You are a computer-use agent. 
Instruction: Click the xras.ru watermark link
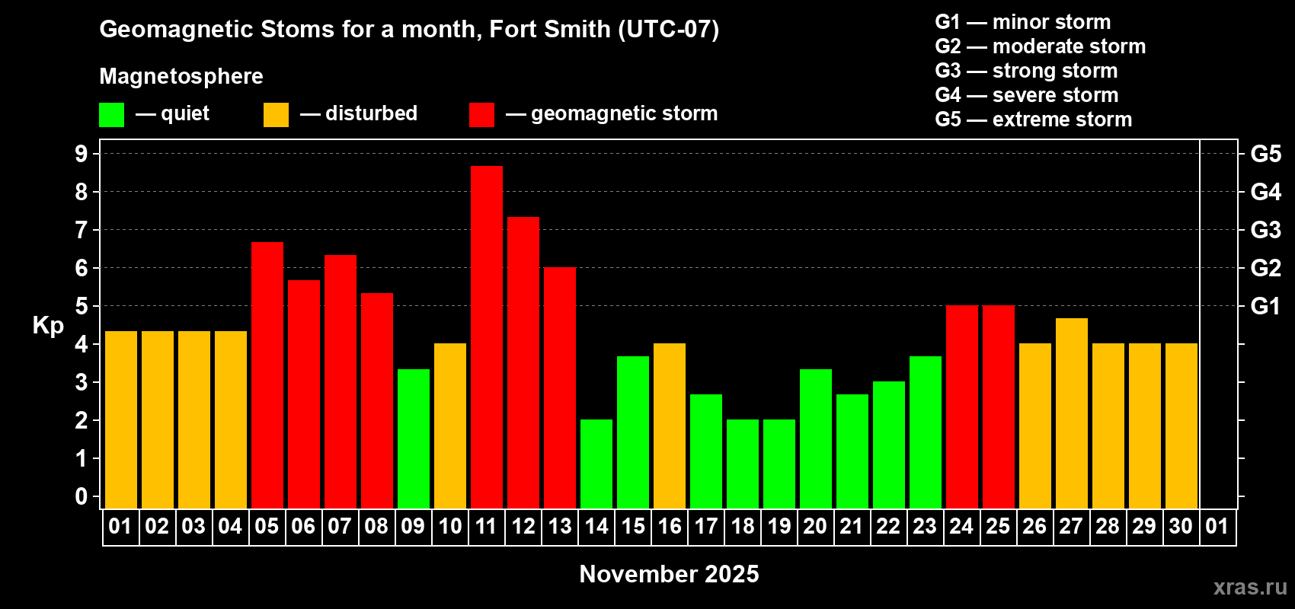[x=1250, y=587]
